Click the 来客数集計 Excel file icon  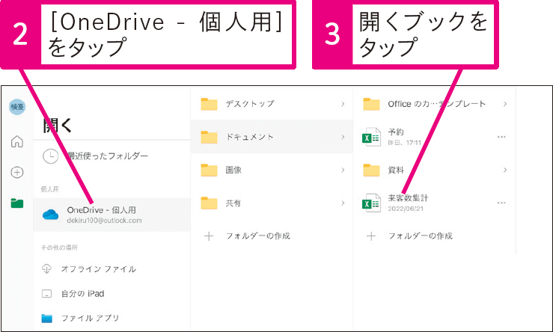[x=371, y=203]
